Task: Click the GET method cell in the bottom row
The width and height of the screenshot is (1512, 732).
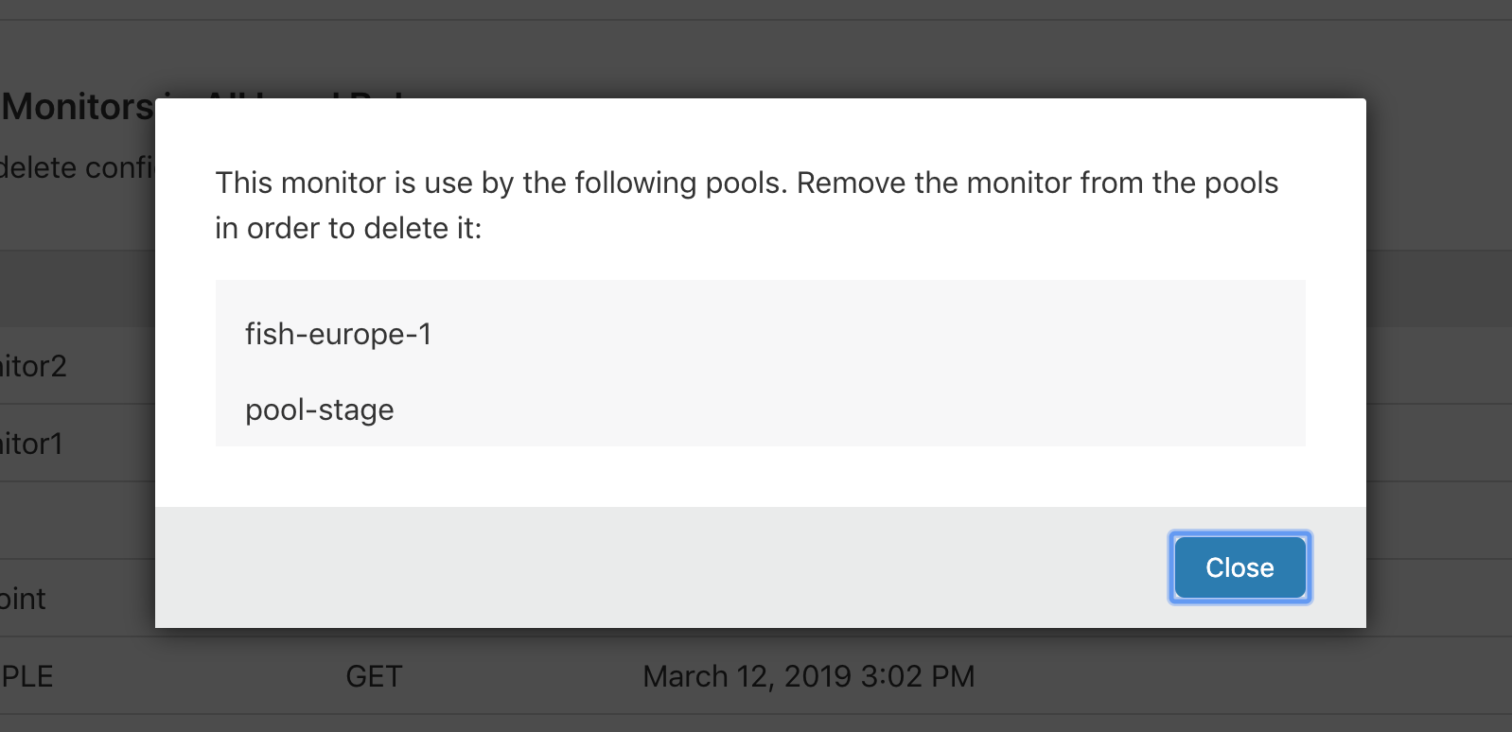Action: pos(374,676)
